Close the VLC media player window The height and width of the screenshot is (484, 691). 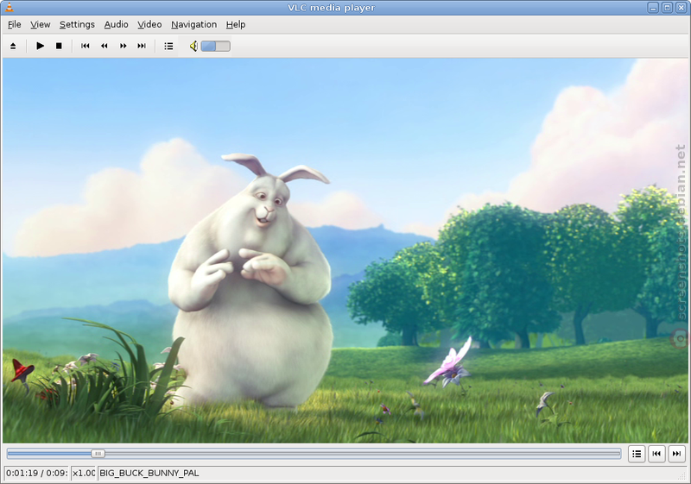pos(681,8)
